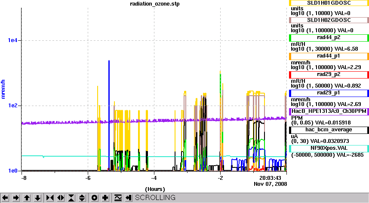The width and height of the screenshot is (369, 203).
Task: Click the VAL=0.015918 ozone readout
Action: (x=333, y=123)
